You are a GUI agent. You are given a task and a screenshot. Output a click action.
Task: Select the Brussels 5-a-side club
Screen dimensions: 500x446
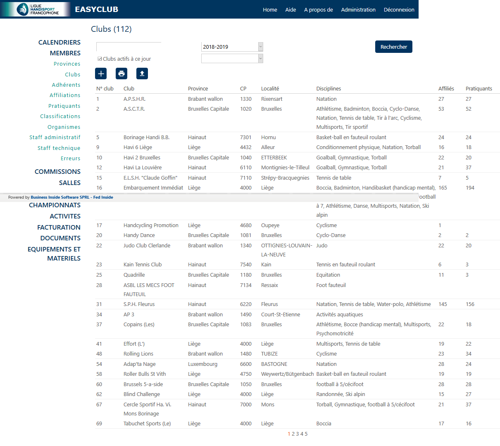click(143, 384)
